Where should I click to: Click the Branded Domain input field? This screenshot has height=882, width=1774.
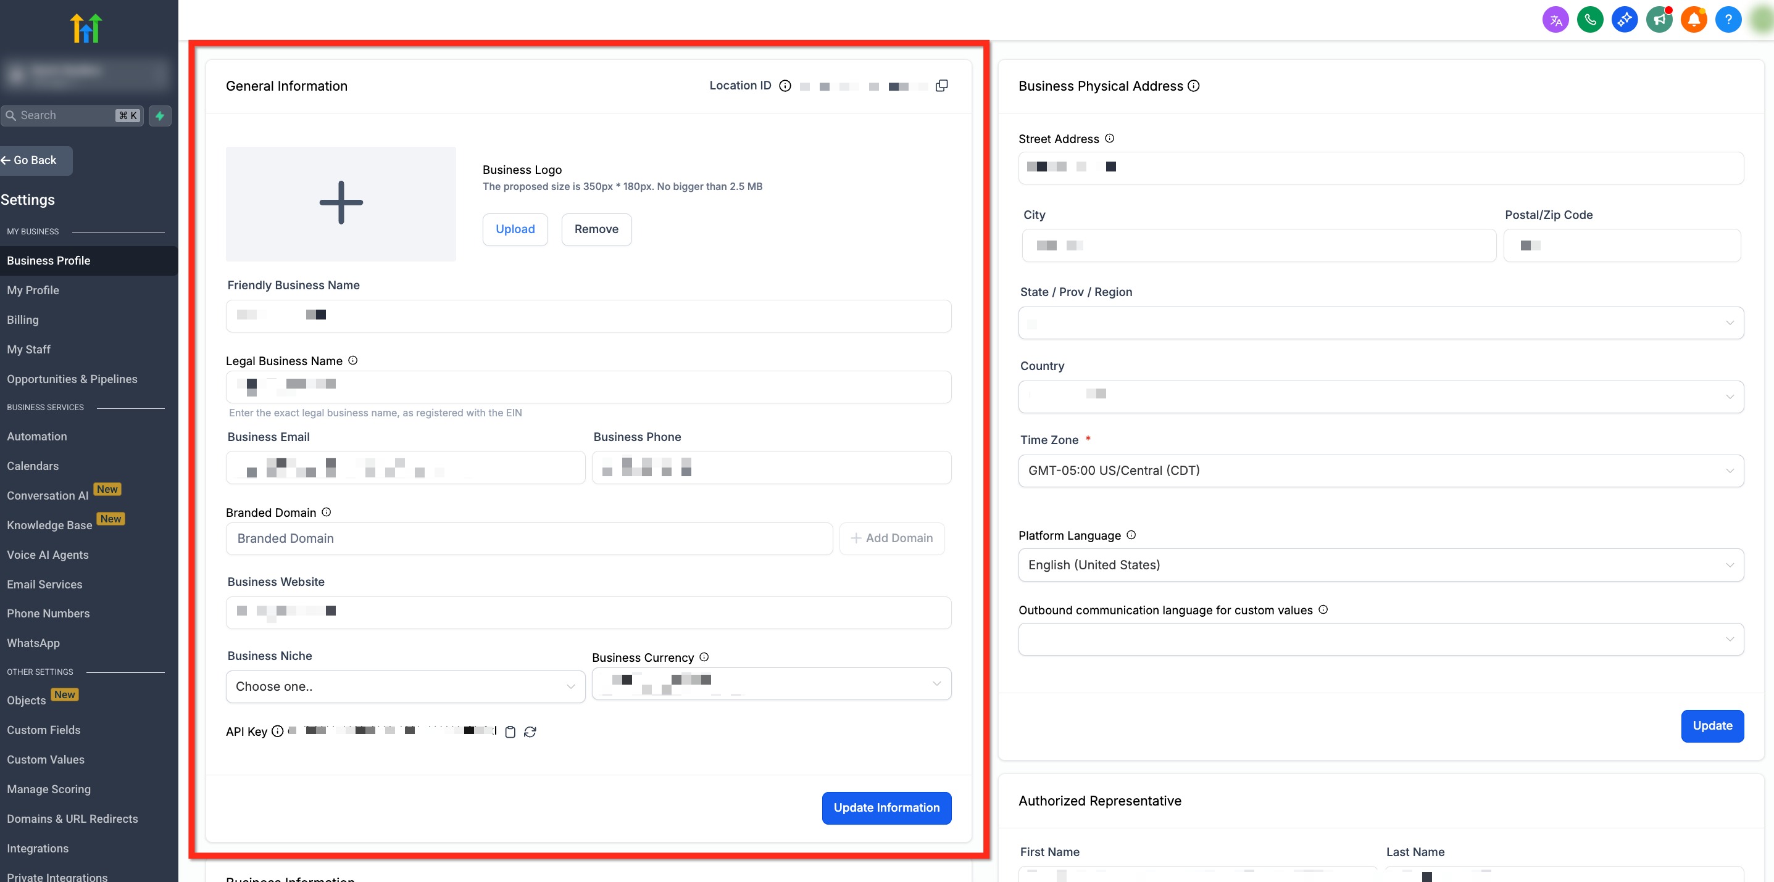[x=529, y=538]
